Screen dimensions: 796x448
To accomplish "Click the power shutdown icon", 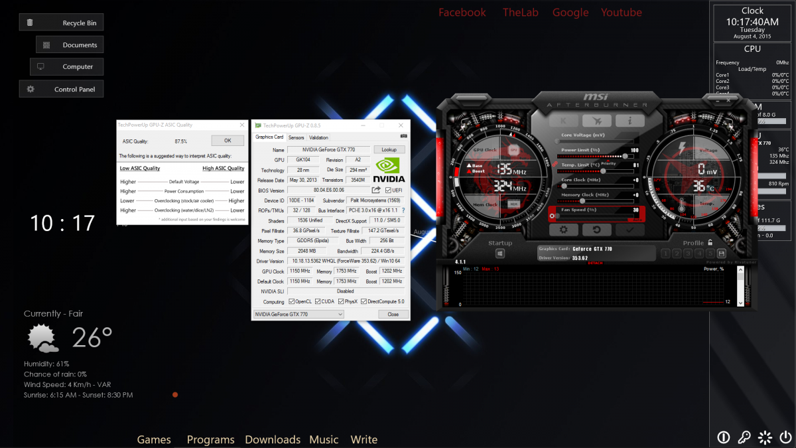I will click(785, 437).
